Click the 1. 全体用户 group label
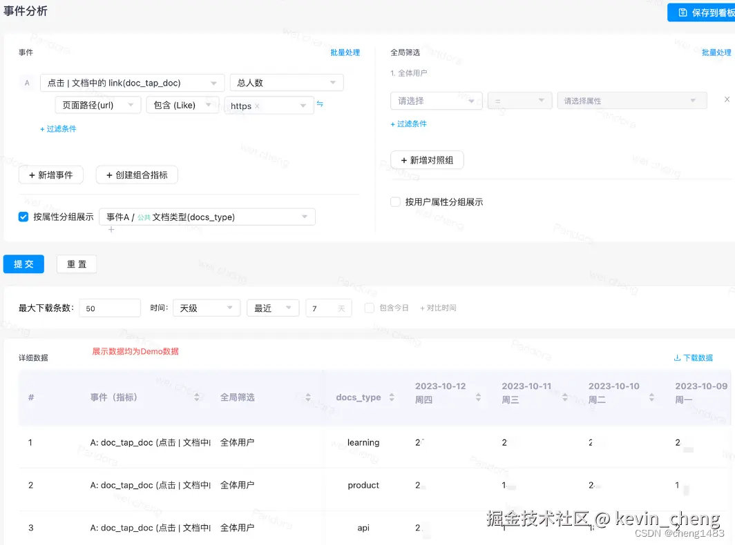The width and height of the screenshot is (735, 545). coord(409,73)
